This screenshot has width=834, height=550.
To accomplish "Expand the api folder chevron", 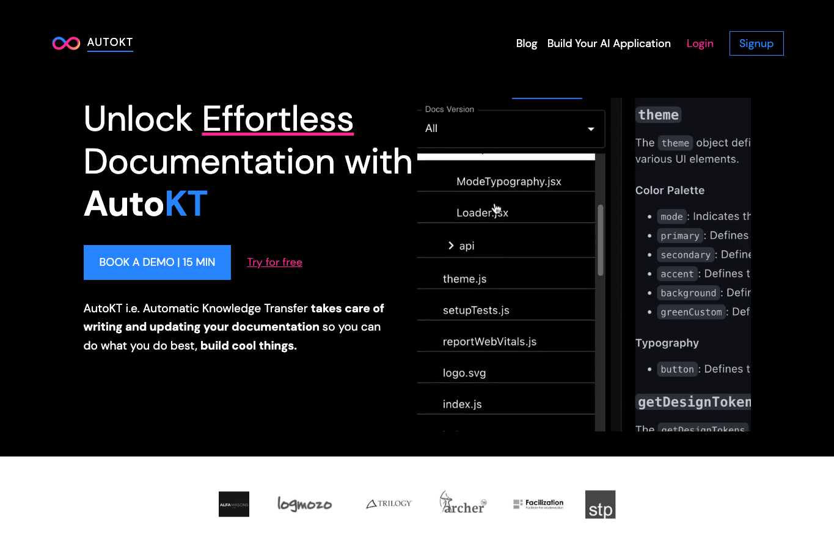I will pyautogui.click(x=451, y=246).
